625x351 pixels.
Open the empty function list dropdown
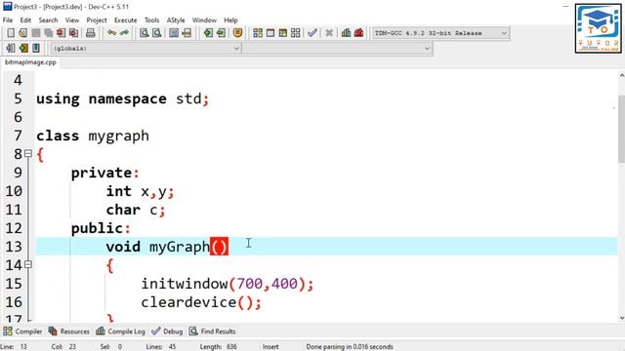(x=337, y=49)
